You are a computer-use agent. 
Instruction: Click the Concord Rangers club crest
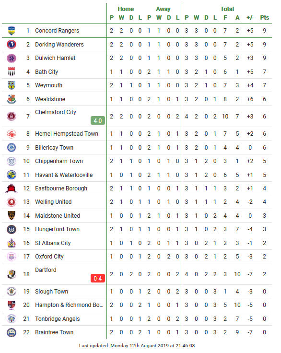[x=12, y=31]
